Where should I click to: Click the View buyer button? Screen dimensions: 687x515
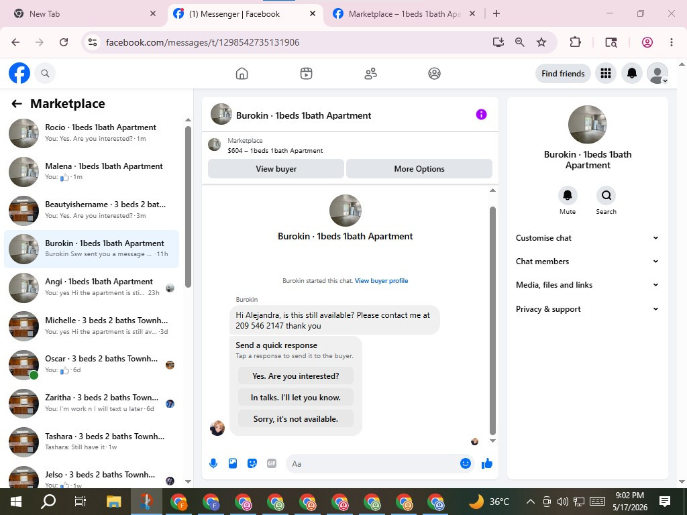[x=276, y=168]
